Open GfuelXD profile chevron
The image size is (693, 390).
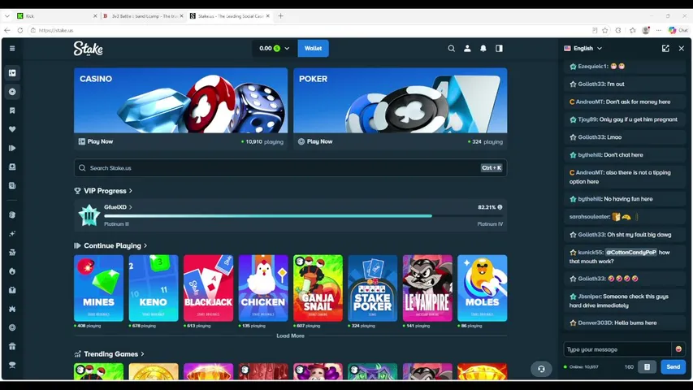[130, 207]
